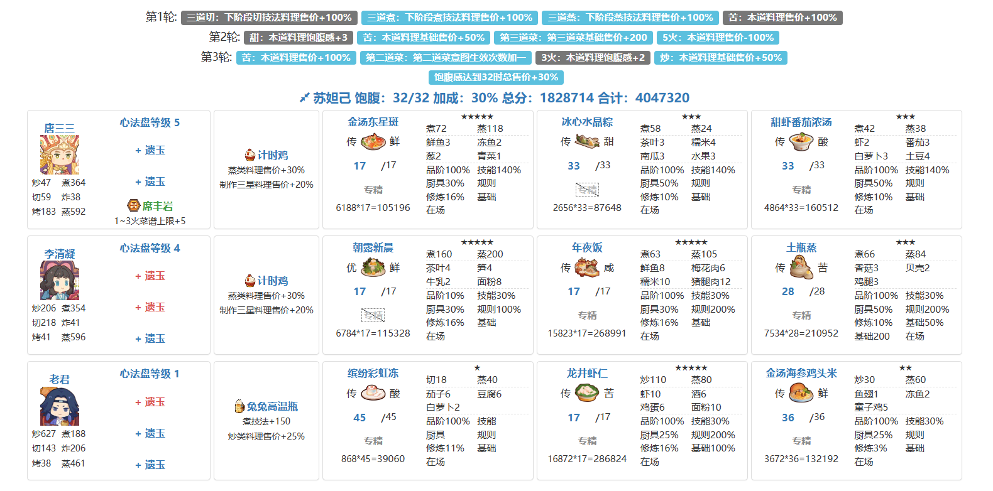The height and width of the screenshot is (491, 993).
Task: Click the 兔兔高温瓶 equipment name
Action: point(272,406)
